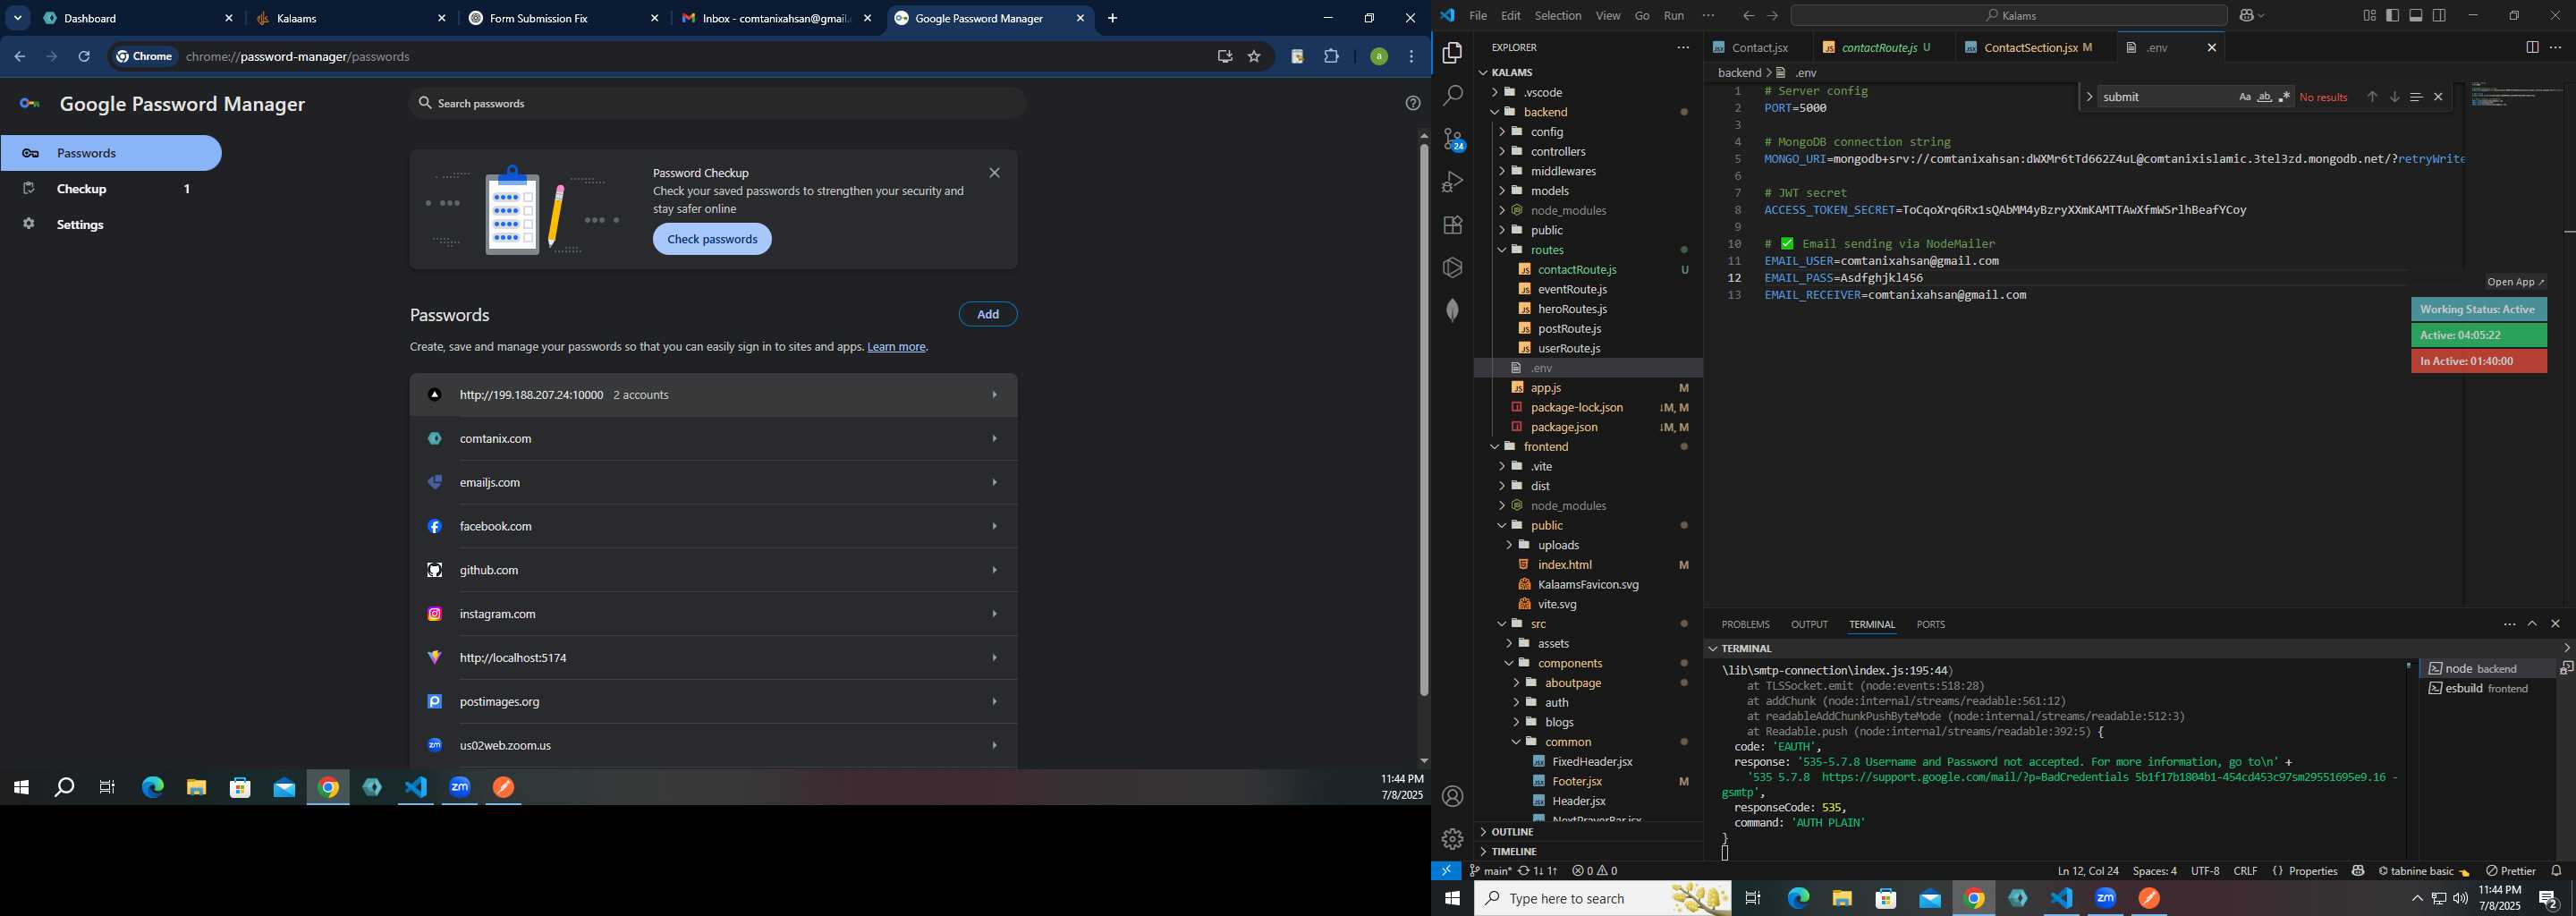Click split editor right icon

[x=2532, y=47]
